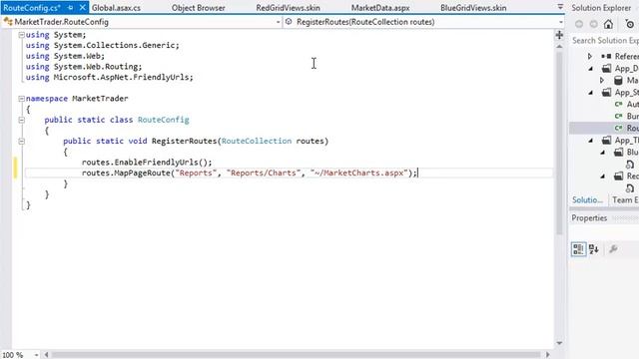Collapse the RouteConfig class region
This screenshot has width=639, height=359.
click(x=22, y=120)
